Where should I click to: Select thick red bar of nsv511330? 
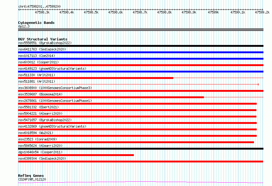[96, 78]
